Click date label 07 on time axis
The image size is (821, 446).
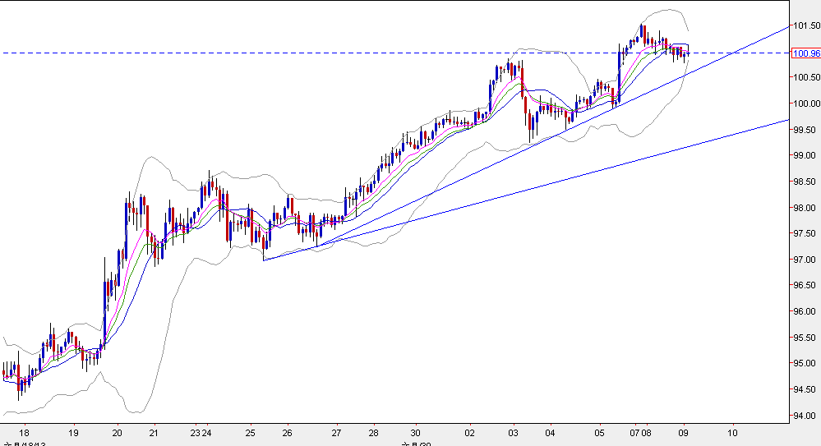click(635, 433)
